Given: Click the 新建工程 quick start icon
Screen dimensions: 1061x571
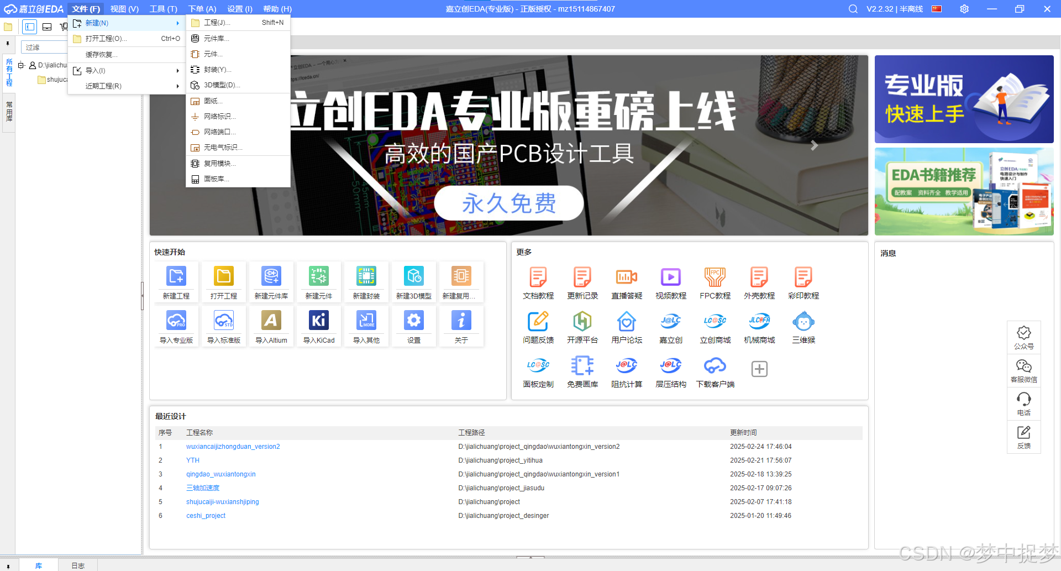Looking at the screenshot, I should 176,276.
